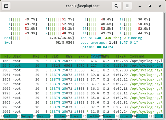Toggle F5 Tree view
This screenshot has height=120, width=166.
coord(74,116)
